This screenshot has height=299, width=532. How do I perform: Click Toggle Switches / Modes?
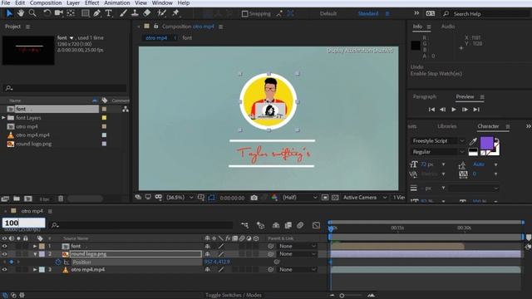tap(234, 296)
